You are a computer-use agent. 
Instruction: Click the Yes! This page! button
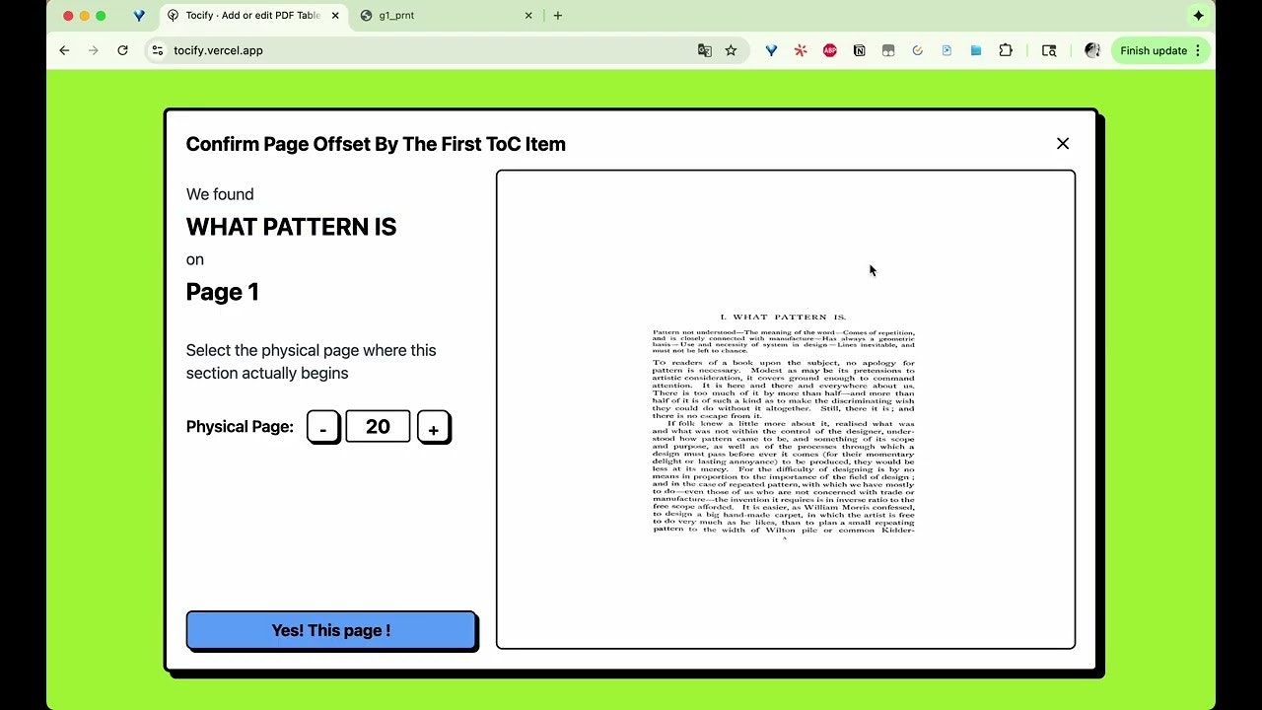pos(331,630)
